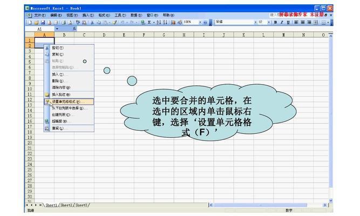
Task: Click the Help question mark icon
Action: [205, 22]
